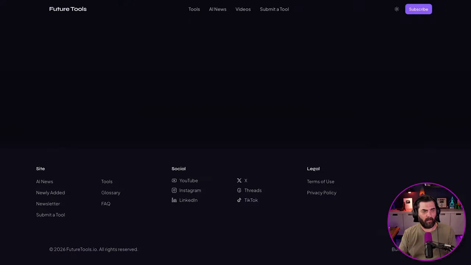Click the circular webcam video overlay
The width and height of the screenshot is (471, 265).
(x=426, y=221)
